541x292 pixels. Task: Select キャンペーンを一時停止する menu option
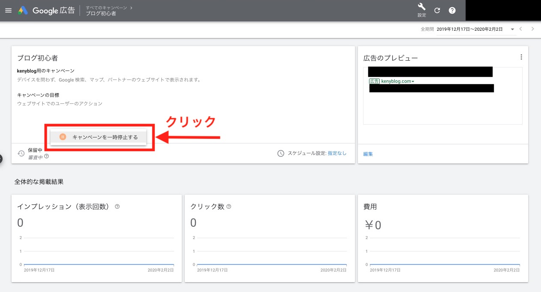click(x=99, y=137)
